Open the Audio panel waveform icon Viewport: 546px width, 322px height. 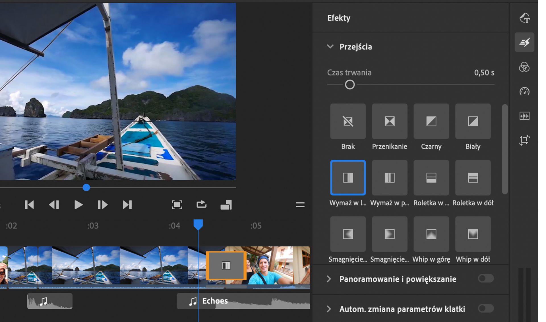point(524,116)
